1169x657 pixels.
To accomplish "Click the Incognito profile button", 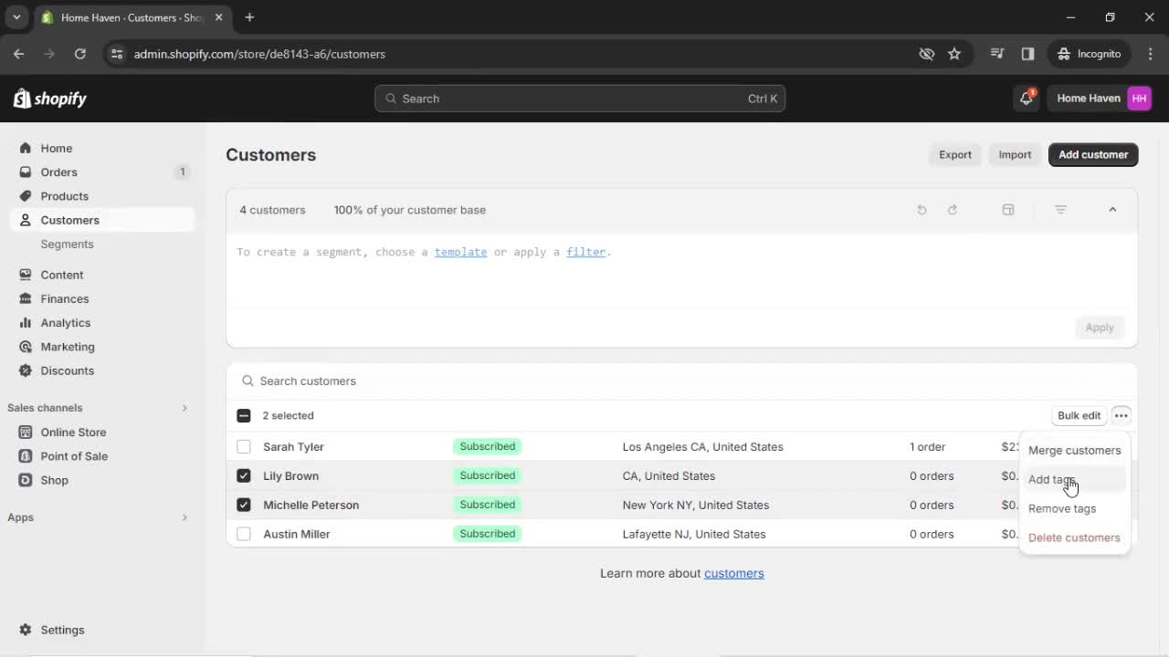I will click(x=1089, y=54).
